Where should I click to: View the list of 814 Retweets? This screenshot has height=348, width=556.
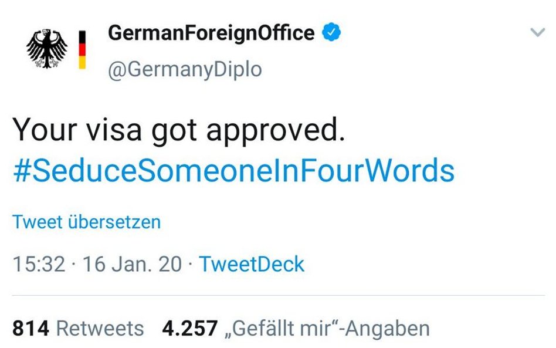[78, 328]
